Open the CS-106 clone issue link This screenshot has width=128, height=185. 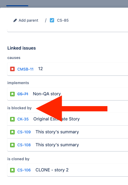tap(24, 170)
